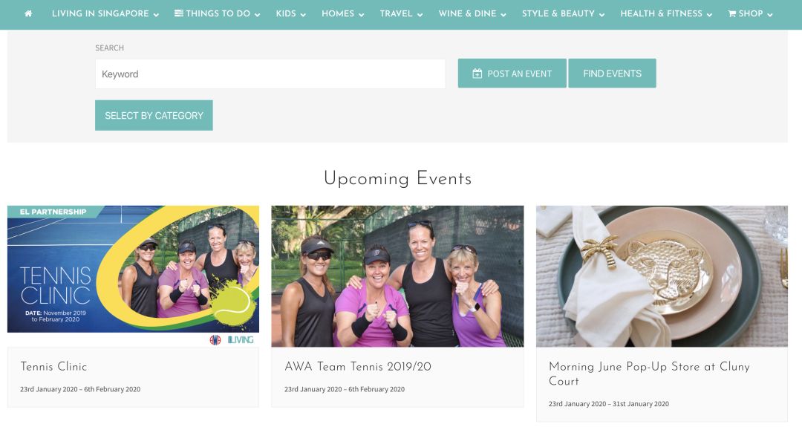The image size is (802, 427).
Task: Open the Morning June table setting image
Action: coord(662,276)
